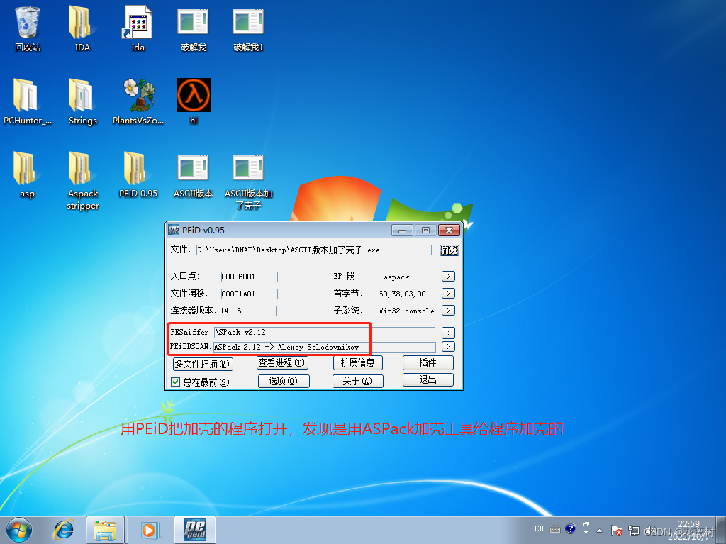Select the Strings folder icon
This screenshot has height=544, width=726.
(x=82, y=102)
